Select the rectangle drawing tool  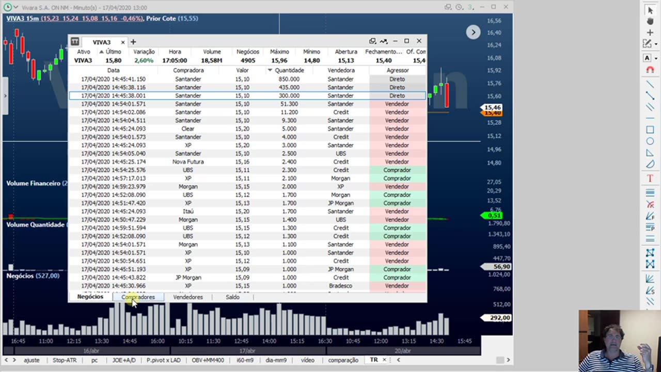pos(650,130)
